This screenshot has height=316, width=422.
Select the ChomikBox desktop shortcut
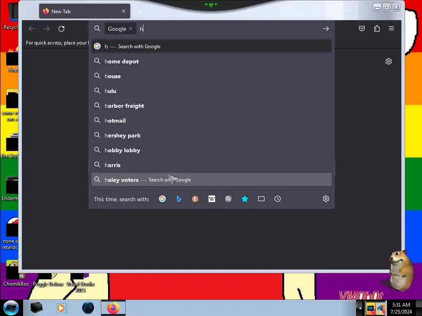pyautogui.click(x=16, y=274)
